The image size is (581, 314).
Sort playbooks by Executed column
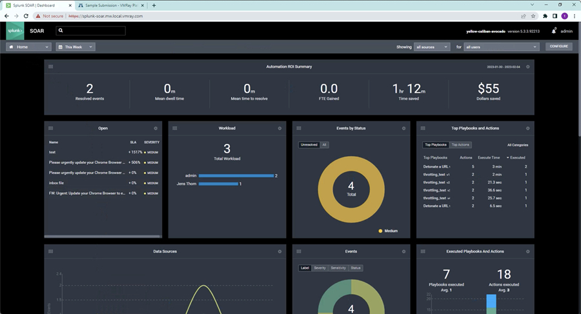516,158
